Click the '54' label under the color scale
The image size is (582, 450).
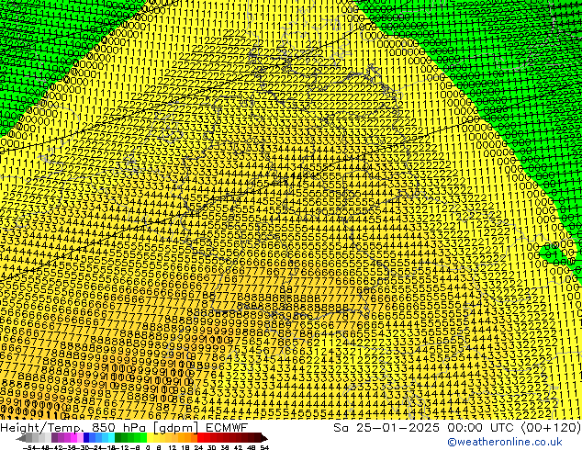265,447
